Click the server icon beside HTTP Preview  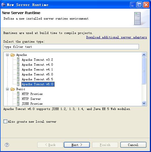[x=18, y=94]
